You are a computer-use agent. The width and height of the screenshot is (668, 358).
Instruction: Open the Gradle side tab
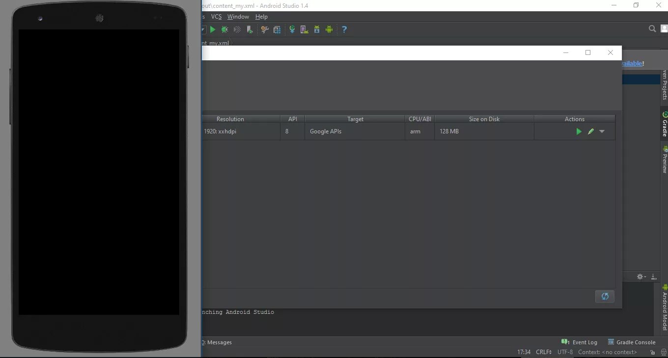[x=665, y=125]
